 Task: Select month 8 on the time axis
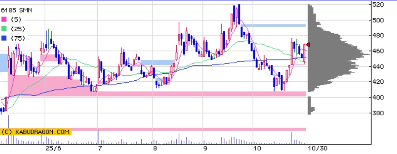pos(155,148)
